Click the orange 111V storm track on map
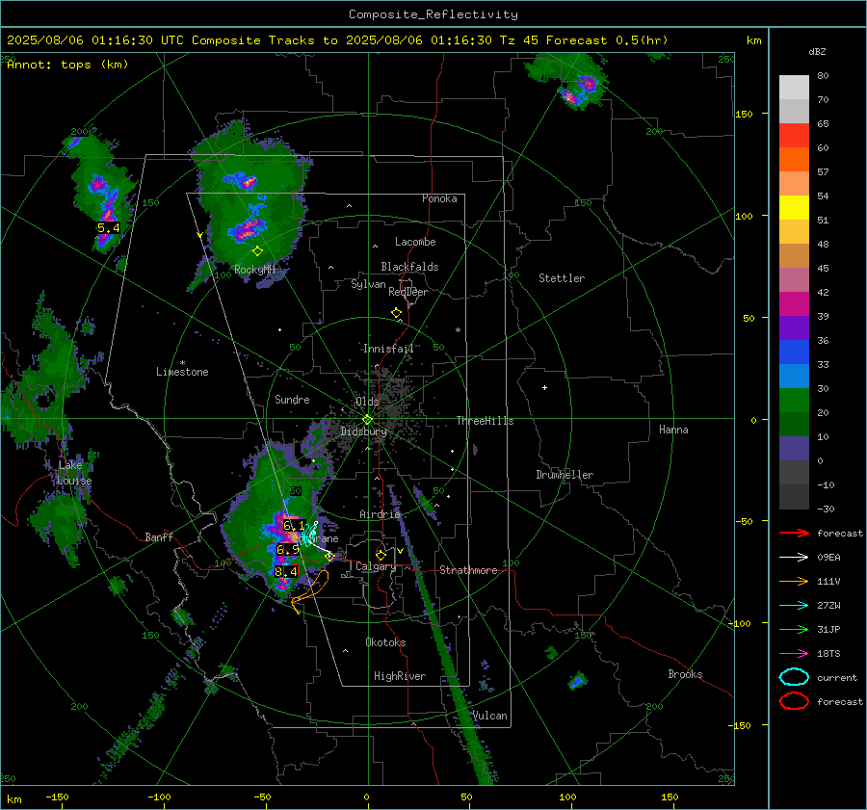The image size is (867, 810). tap(309, 594)
